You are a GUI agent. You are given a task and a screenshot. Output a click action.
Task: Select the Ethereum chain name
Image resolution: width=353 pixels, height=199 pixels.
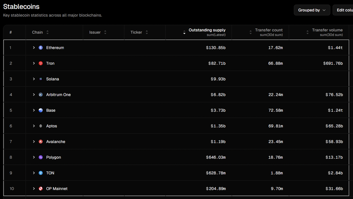point(55,48)
